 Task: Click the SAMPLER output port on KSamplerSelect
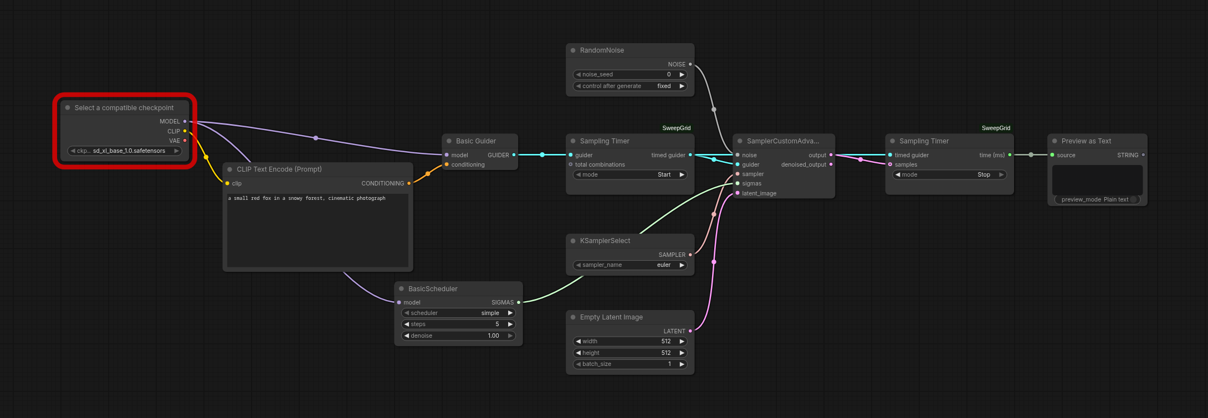point(690,255)
